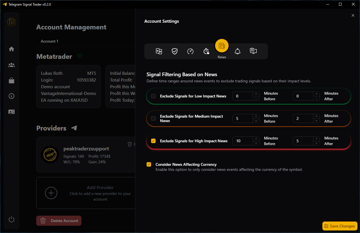Click the EA running on XAUUSD text

pos(64,100)
